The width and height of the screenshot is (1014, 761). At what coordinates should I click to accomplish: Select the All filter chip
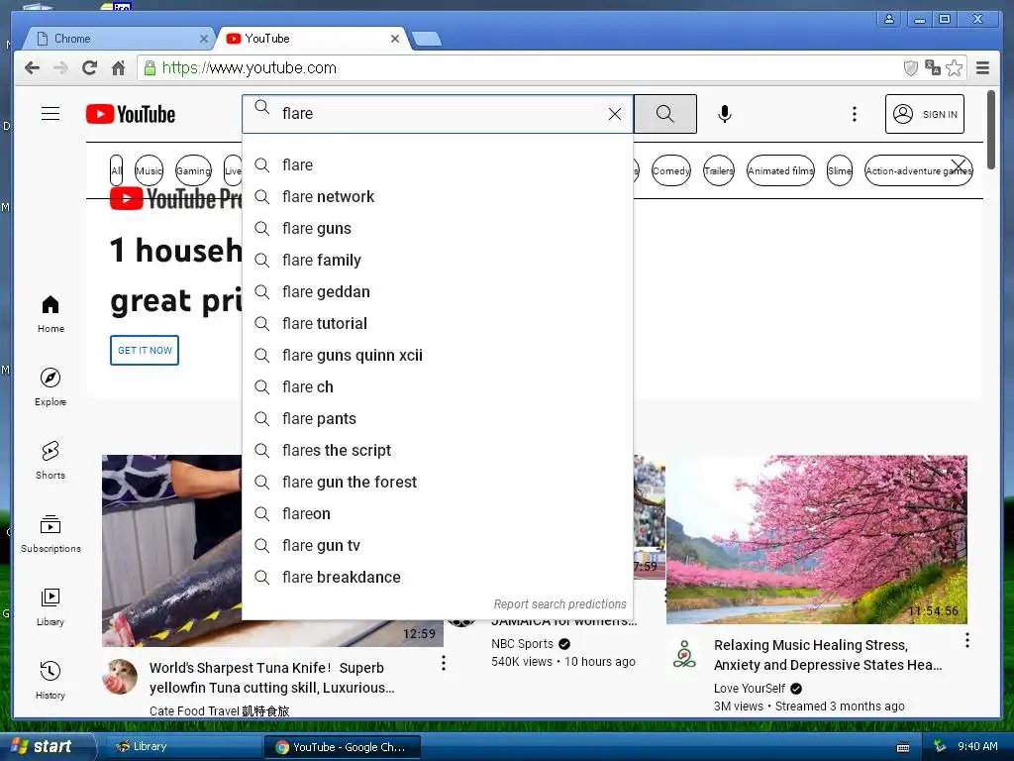tap(117, 170)
